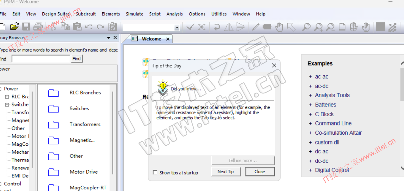Switch to the Welcome tab
This screenshot has height=191, width=404.
(151, 39)
